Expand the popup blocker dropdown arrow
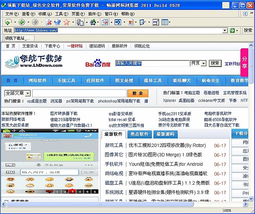The height and width of the screenshot is (214, 255). pos(111,22)
